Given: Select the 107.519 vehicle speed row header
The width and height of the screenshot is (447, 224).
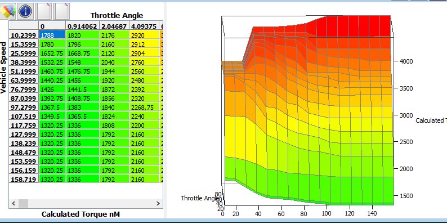Looking at the screenshot, I should [x=24, y=117].
